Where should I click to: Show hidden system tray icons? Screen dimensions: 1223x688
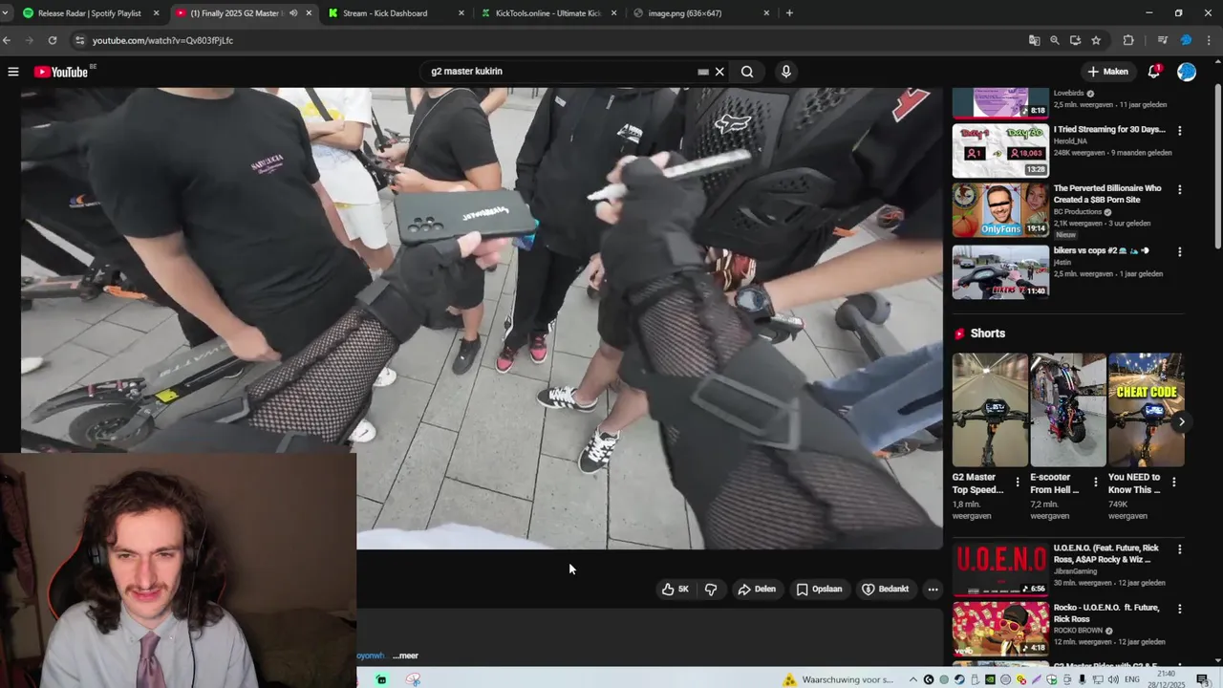(913, 679)
